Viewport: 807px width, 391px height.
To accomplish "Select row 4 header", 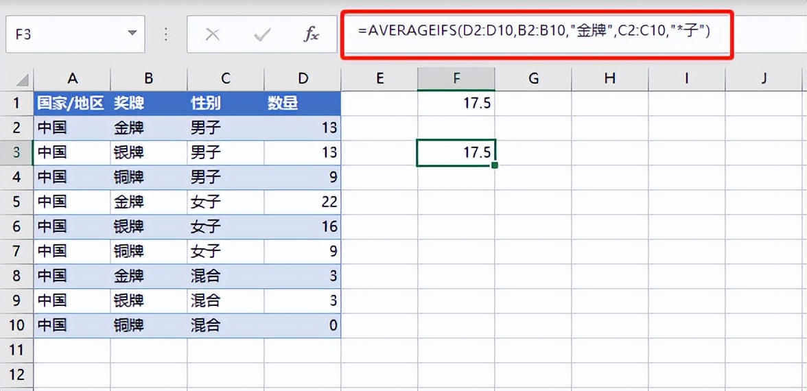I will [16, 178].
